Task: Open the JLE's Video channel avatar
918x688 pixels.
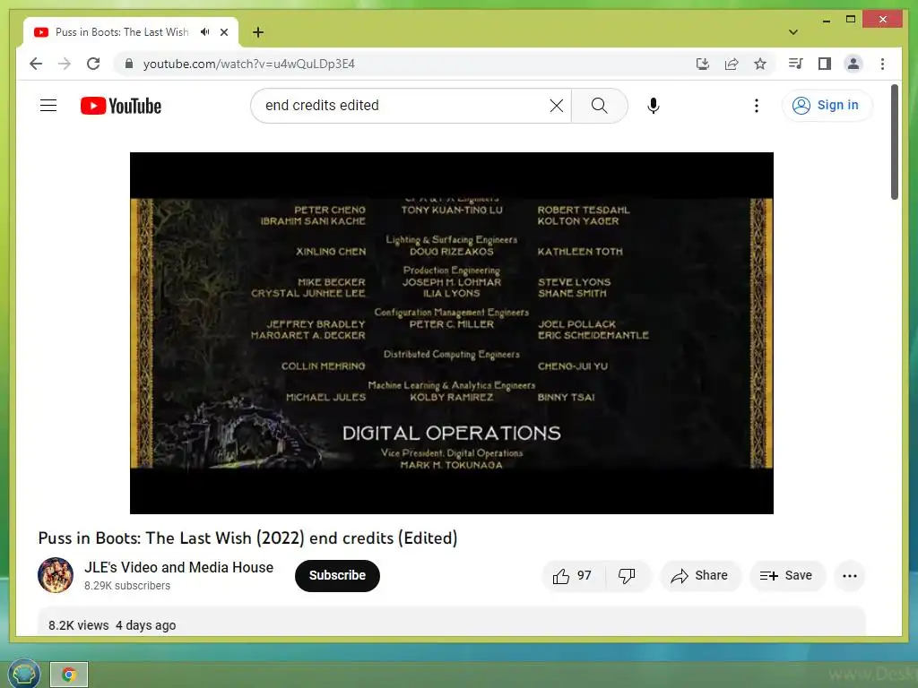Action: [56, 575]
